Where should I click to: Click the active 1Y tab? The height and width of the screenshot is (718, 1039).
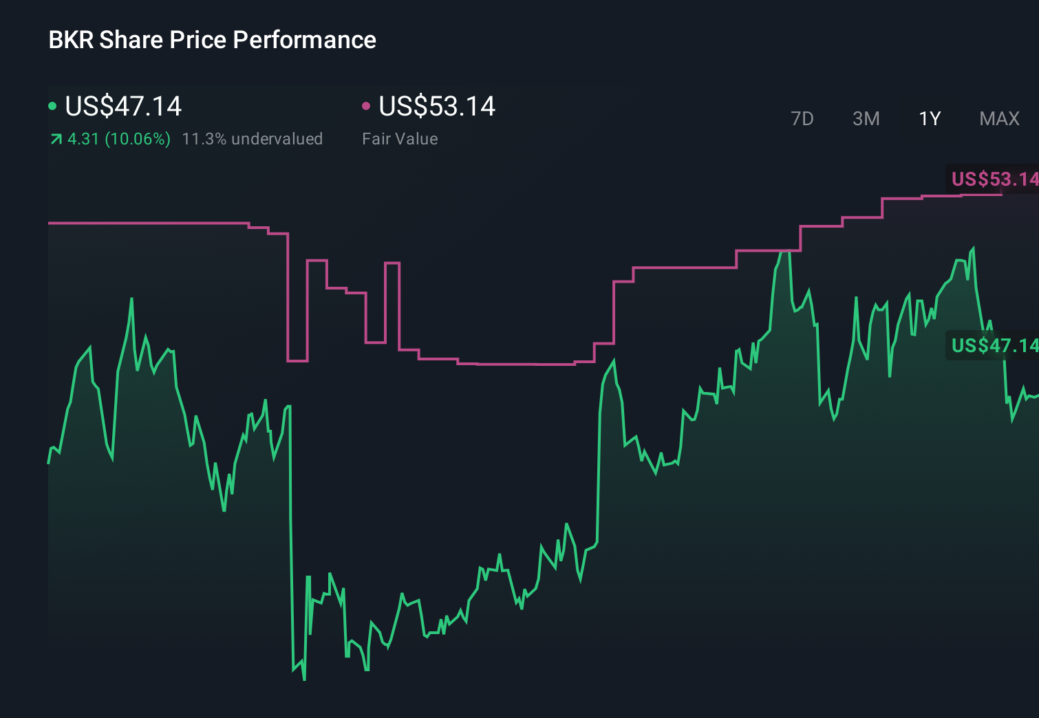[929, 118]
